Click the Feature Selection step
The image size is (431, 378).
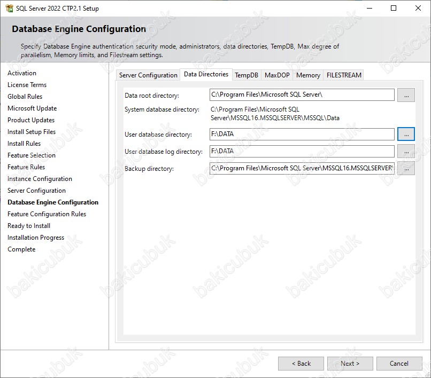tap(32, 155)
